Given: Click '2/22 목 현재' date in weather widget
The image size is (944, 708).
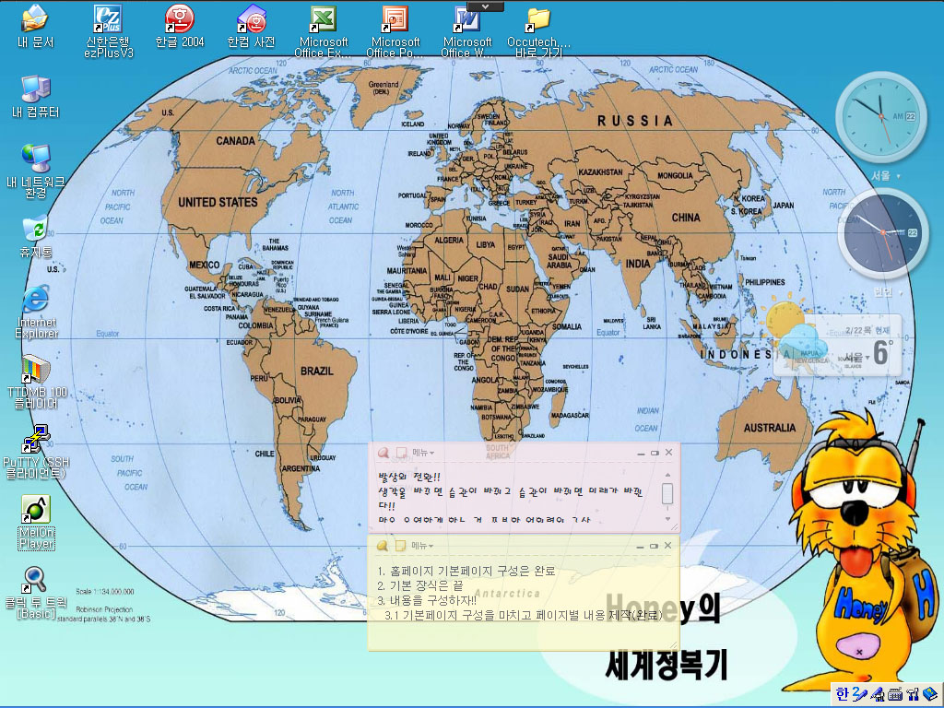Looking at the screenshot, I should point(867,331).
